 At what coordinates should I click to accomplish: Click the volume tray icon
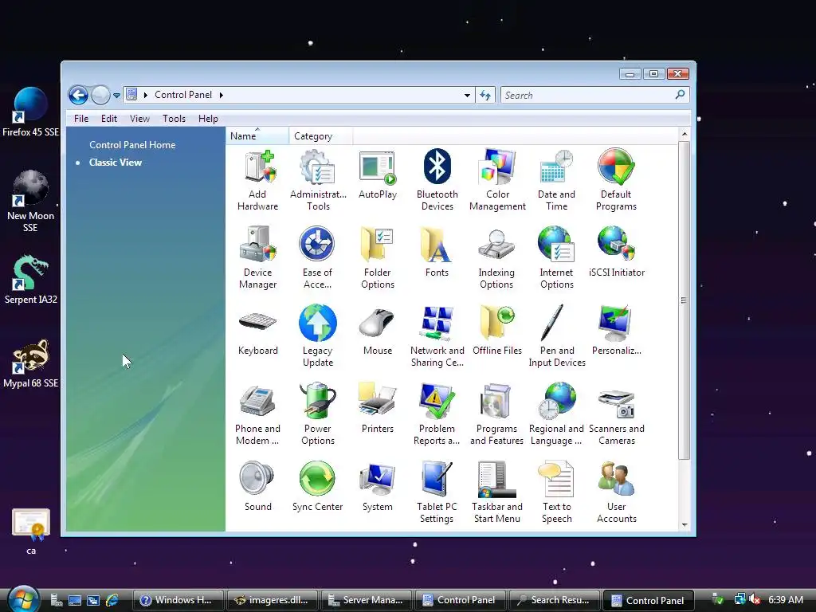tap(755, 599)
